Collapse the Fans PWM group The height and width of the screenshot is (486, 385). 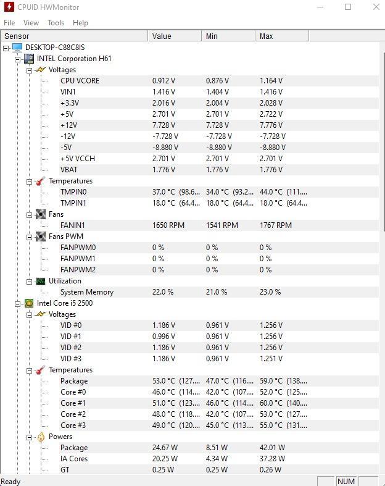[x=30, y=237]
